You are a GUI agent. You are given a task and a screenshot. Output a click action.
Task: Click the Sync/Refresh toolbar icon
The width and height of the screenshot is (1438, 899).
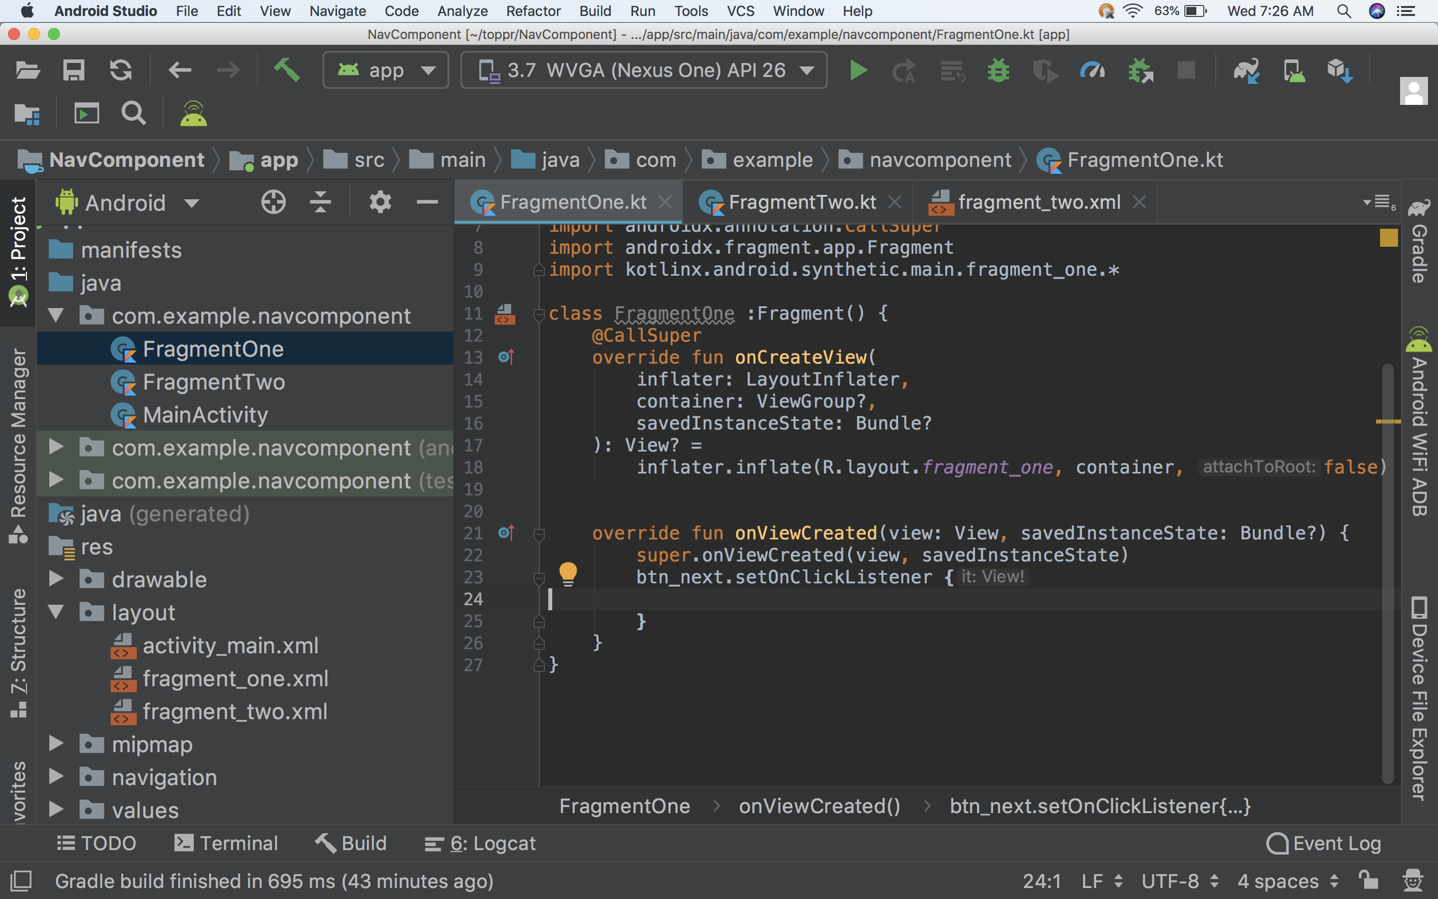tap(121, 71)
